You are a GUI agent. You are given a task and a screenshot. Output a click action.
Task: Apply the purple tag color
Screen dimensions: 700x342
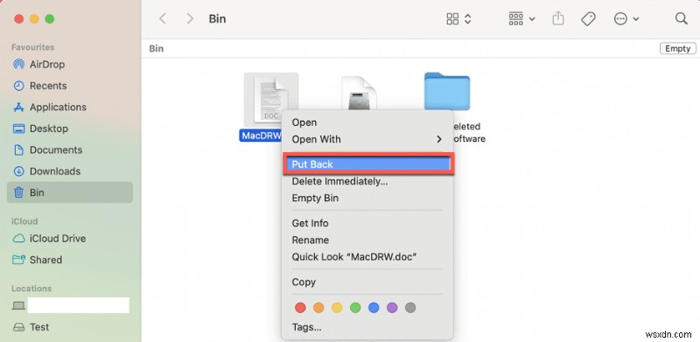point(392,308)
